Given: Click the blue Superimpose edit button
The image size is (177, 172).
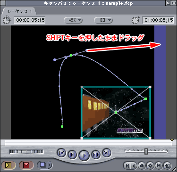Looking at the screenshot, I should coord(43,165).
